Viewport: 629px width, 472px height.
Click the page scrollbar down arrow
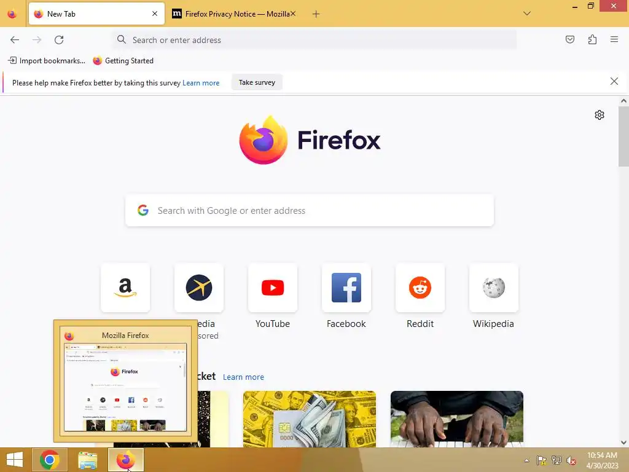pyautogui.click(x=623, y=442)
